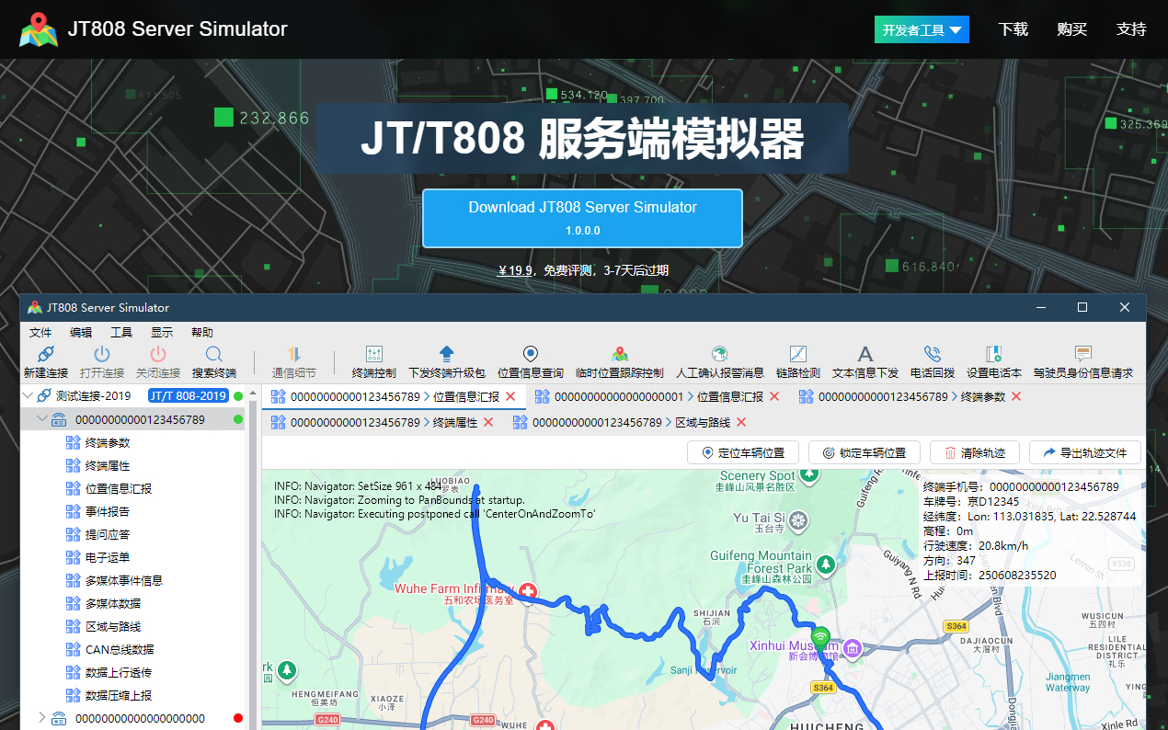The image size is (1168, 730).
Task: Click the tree panel scrollbar up arrow
Action: coord(253,394)
